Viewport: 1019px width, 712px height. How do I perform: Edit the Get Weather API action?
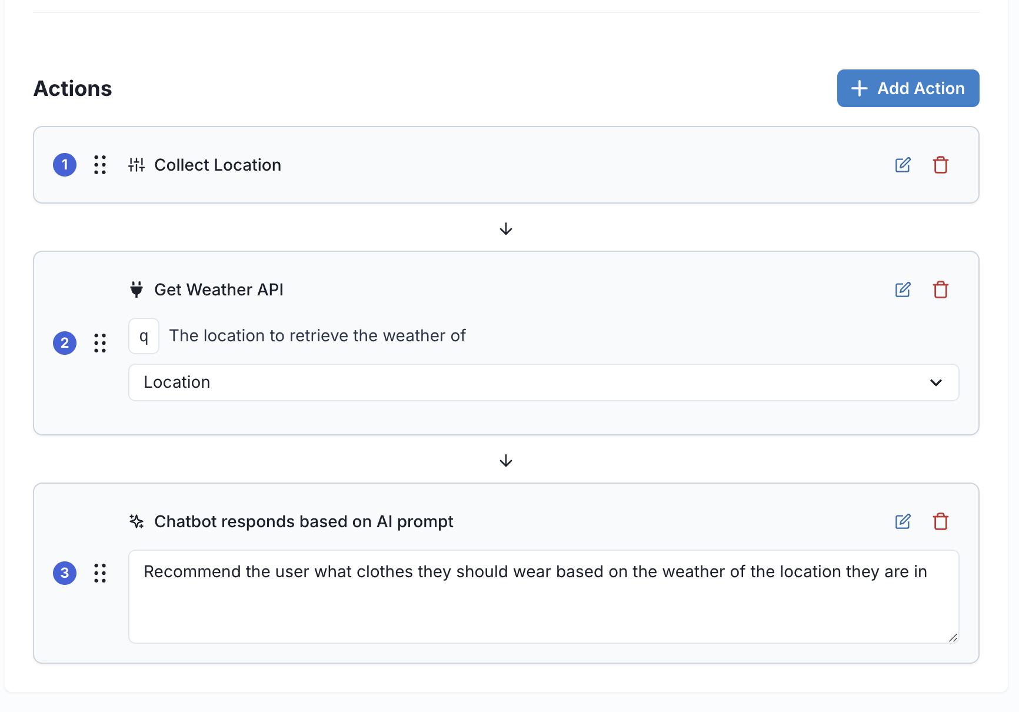pyautogui.click(x=903, y=290)
